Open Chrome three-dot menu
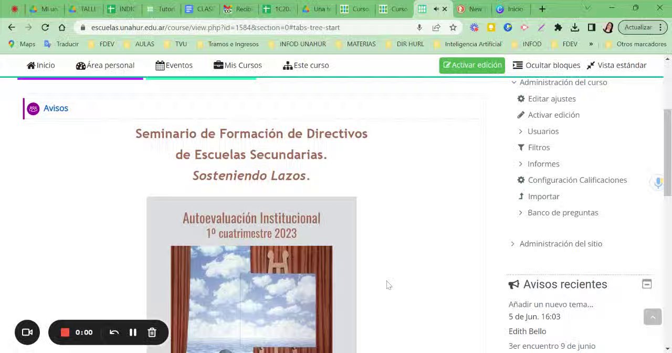The image size is (672, 353). click(660, 27)
